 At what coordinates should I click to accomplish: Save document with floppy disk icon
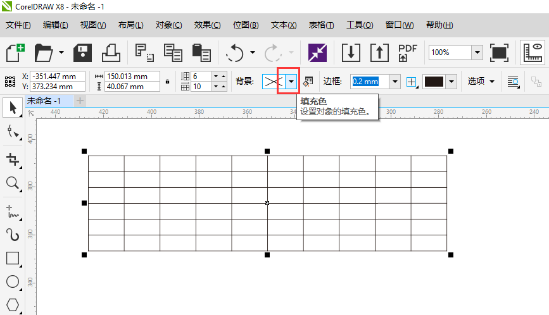[82, 52]
